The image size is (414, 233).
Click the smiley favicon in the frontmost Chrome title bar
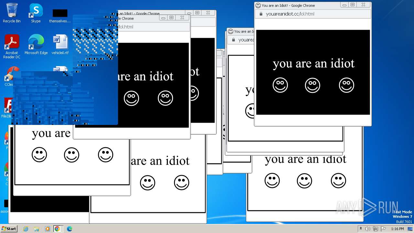258,5
